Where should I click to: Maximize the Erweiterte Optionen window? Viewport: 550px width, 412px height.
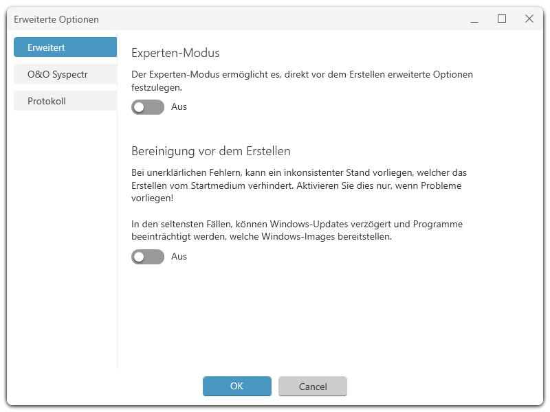point(502,19)
